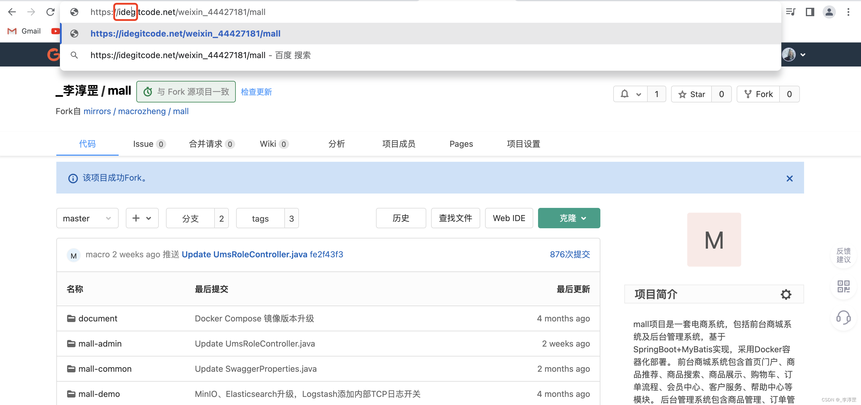Screen dimensions: 861x405
Task: Open the 项目成员 tab
Action: tap(399, 144)
